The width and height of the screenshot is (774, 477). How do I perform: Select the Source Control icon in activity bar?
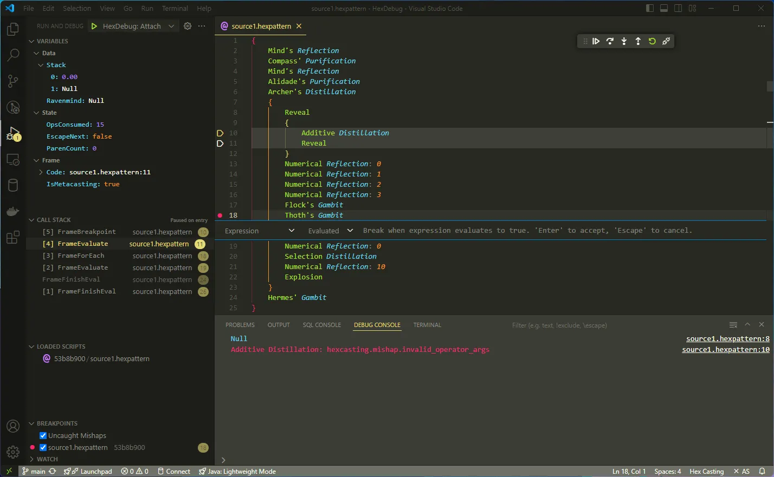(12, 80)
